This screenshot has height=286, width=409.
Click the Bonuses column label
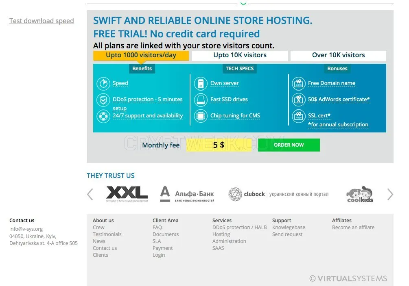pyautogui.click(x=337, y=69)
